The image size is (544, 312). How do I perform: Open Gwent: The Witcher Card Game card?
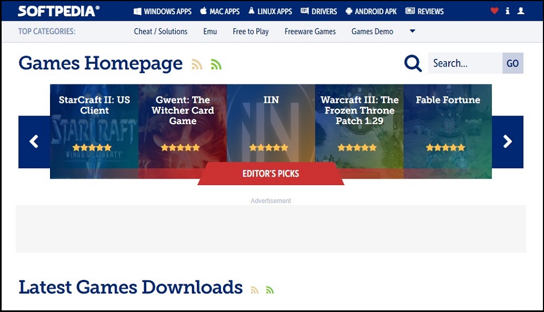[x=182, y=131]
